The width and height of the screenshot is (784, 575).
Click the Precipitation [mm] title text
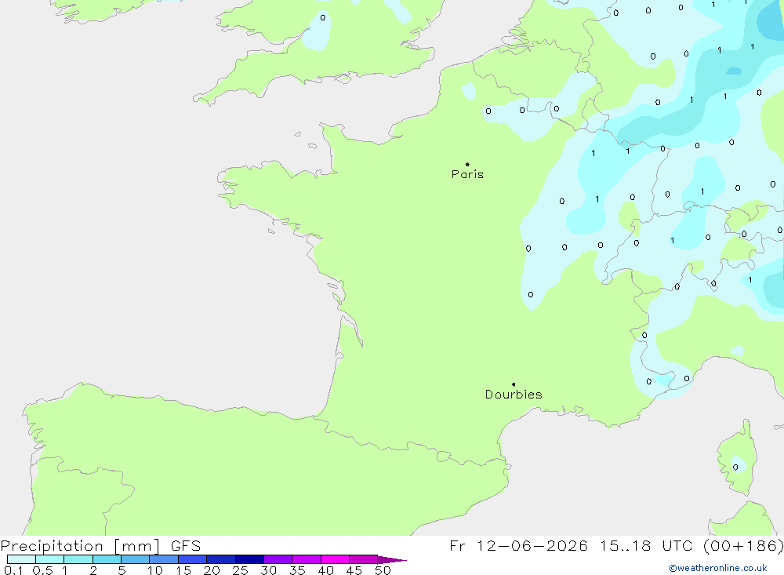[x=80, y=546]
